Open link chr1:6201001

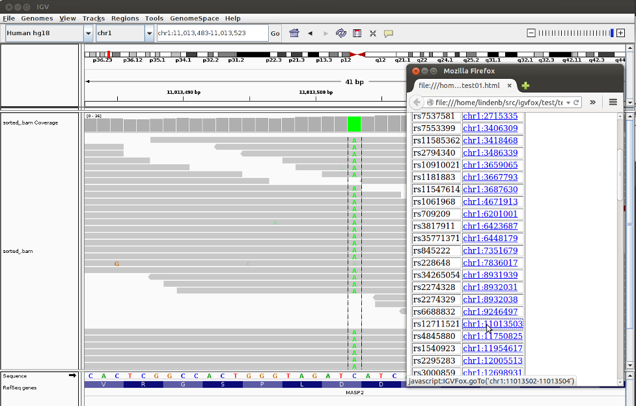[490, 214]
